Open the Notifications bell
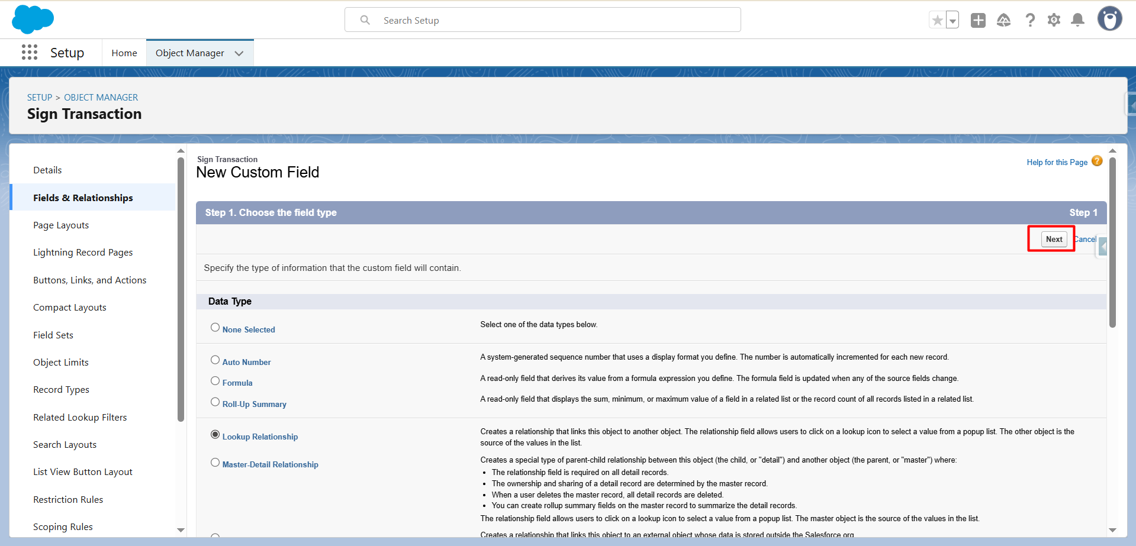1136x546 pixels. 1078,21
